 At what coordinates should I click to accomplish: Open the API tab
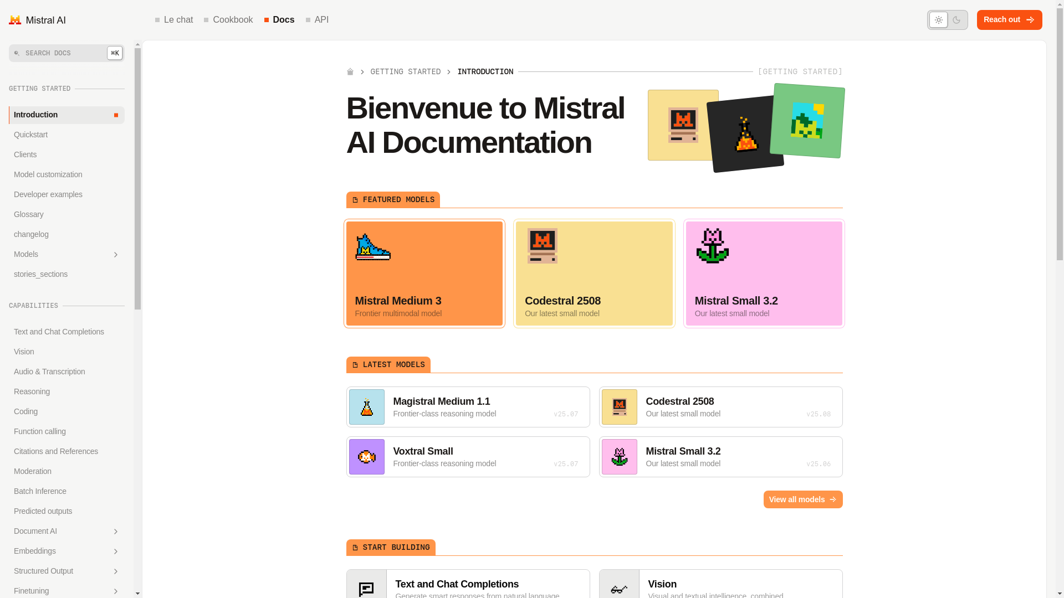point(317,20)
